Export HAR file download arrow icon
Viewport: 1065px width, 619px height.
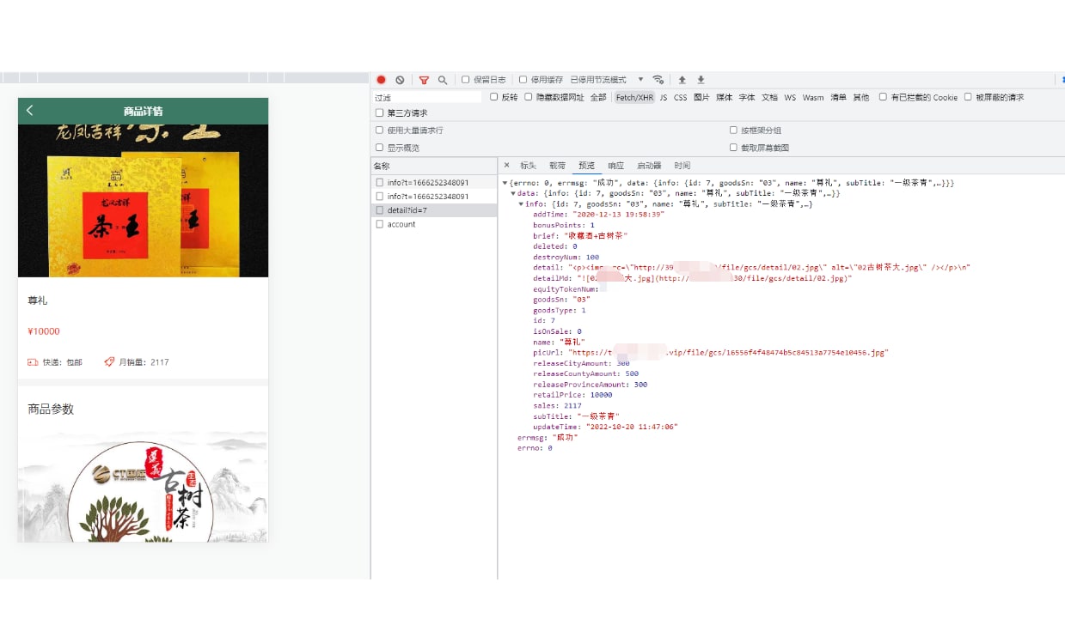701,80
